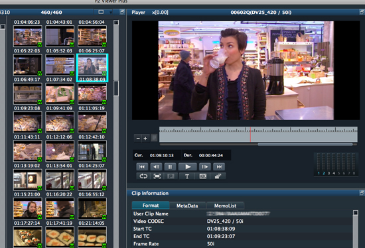Image resolution: width=365 pixels, height=248 pixels.
Task: Click green badge on clip 01:09:23:08
Action: [x=40, y=102]
